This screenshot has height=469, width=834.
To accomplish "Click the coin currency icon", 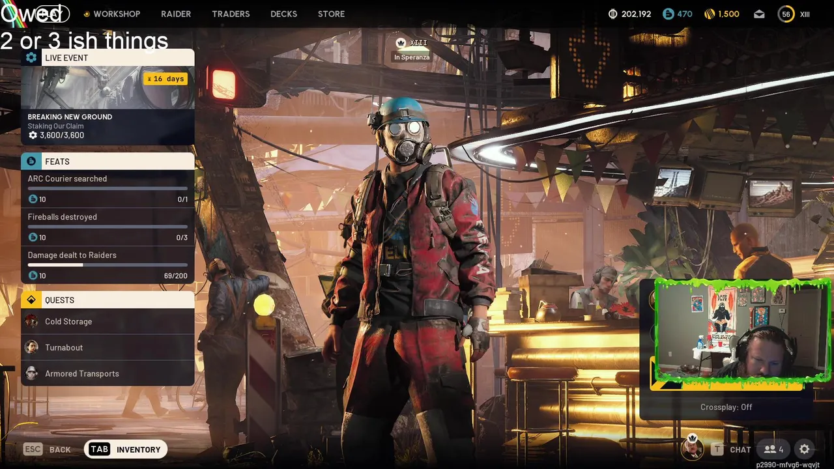I will pyautogui.click(x=612, y=14).
